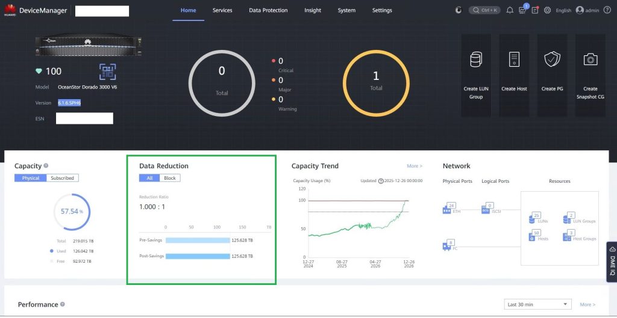Open the English language selector
The height and width of the screenshot is (318, 617).
(x=563, y=10)
